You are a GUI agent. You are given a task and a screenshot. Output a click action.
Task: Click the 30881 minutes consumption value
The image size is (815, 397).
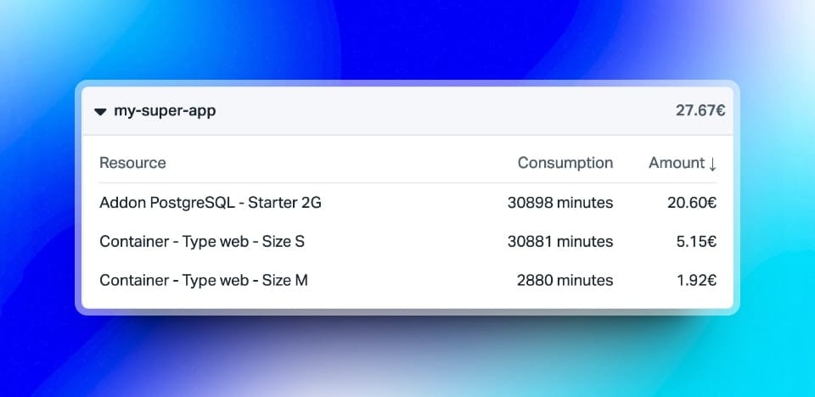tap(560, 242)
